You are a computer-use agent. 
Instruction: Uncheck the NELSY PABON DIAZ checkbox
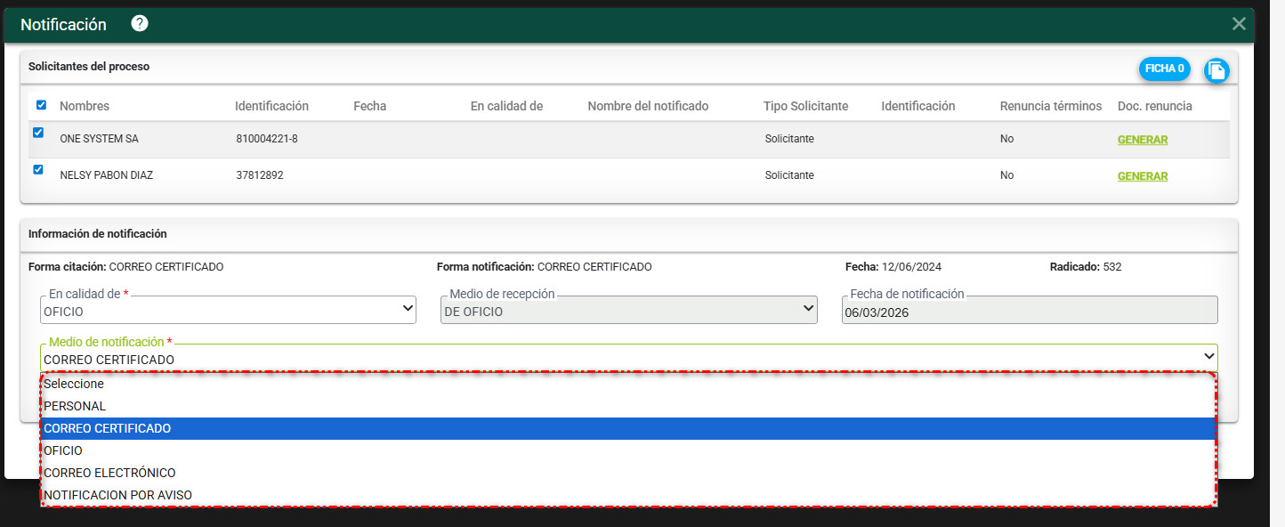(x=38, y=169)
